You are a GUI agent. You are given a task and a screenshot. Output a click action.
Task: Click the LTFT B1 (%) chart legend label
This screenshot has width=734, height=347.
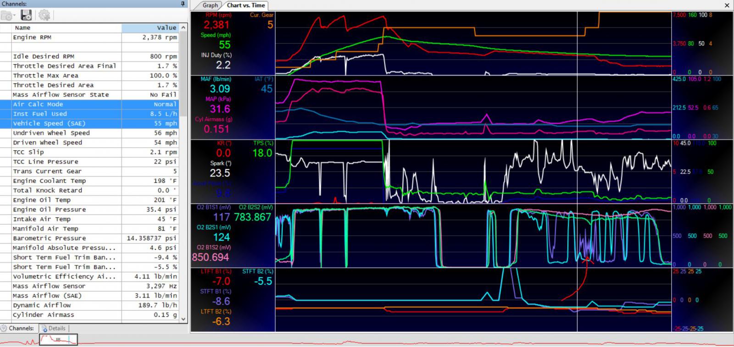point(216,271)
